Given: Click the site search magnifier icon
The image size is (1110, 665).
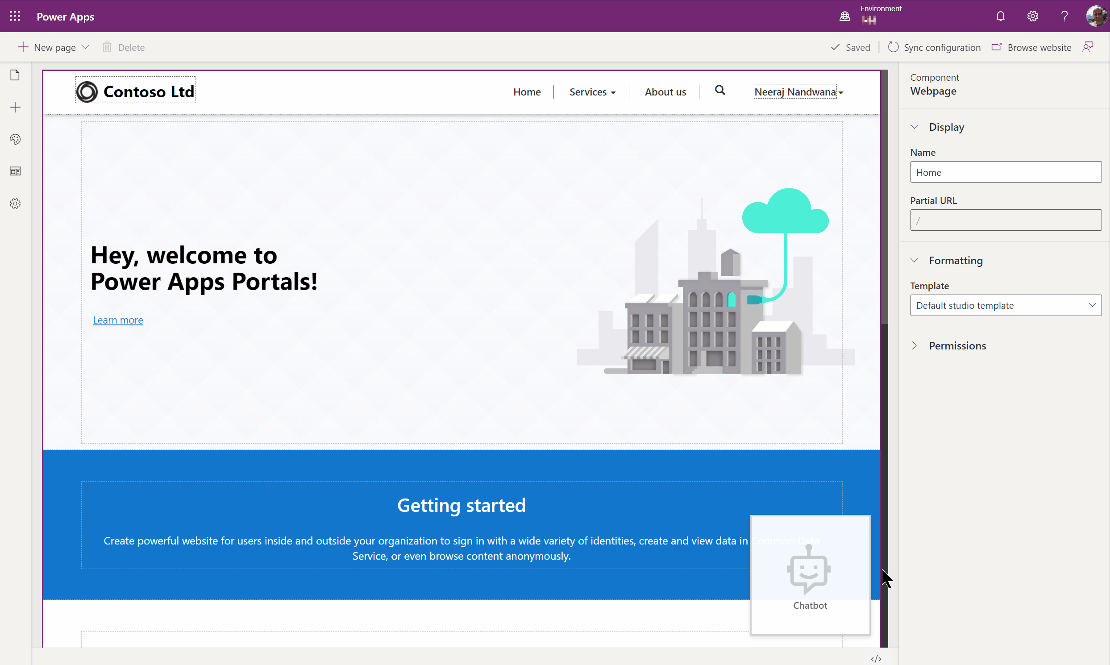Looking at the screenshot, I should pos(719,91).
